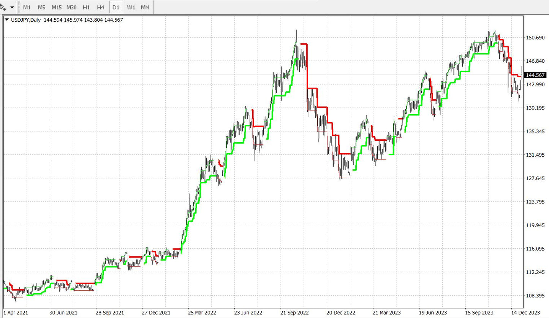Select the M5 timeframe button
549x318 pixels.
point(41,7)
